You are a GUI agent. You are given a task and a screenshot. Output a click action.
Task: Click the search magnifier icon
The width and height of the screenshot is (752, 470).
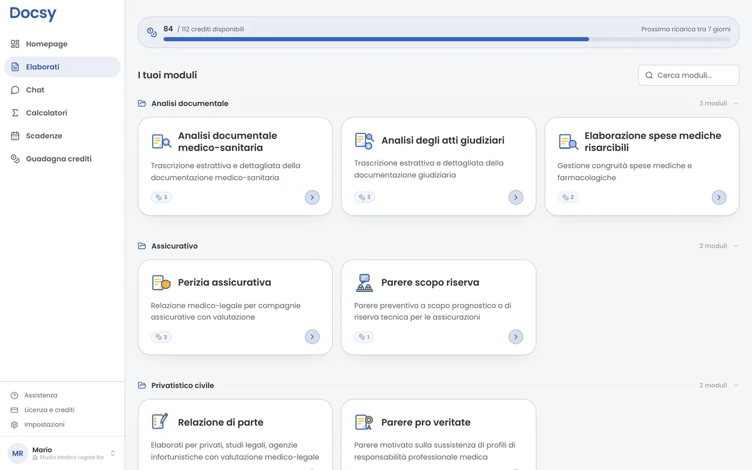[649, 75]
